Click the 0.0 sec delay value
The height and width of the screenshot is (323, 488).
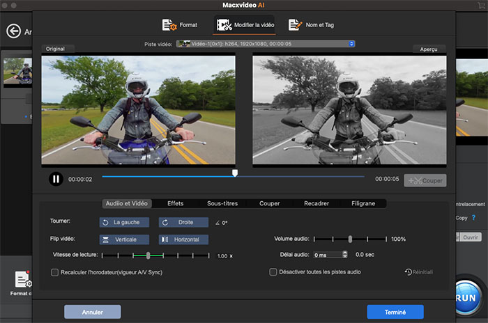[x=365, y=255]
